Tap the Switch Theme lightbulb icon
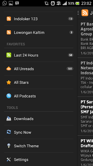This screenshot has height=166, width=93. [9, 146]
